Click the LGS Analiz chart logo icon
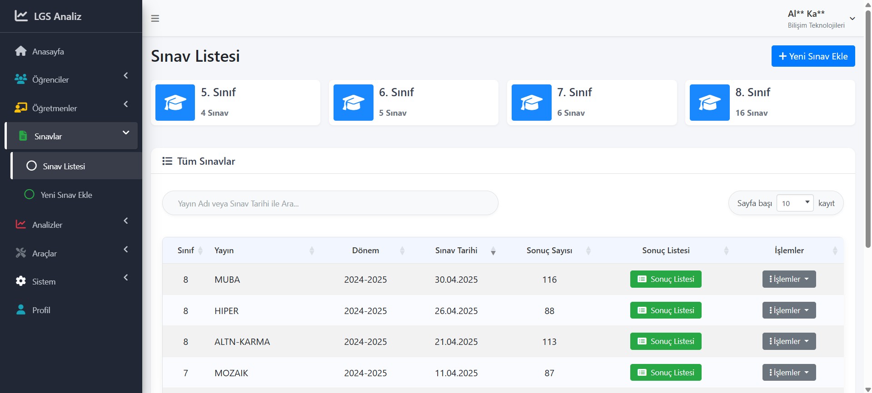 pyautogui.click(x=21, y=16)
